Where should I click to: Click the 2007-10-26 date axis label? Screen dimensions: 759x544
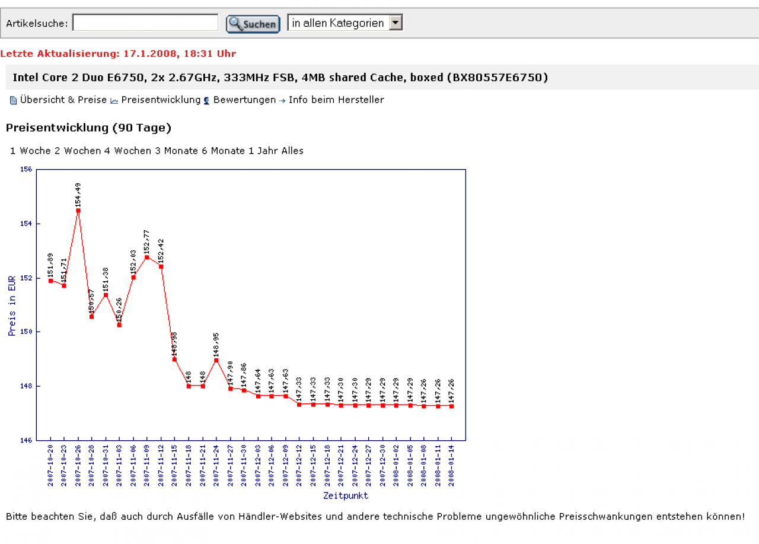click(78, 466)
